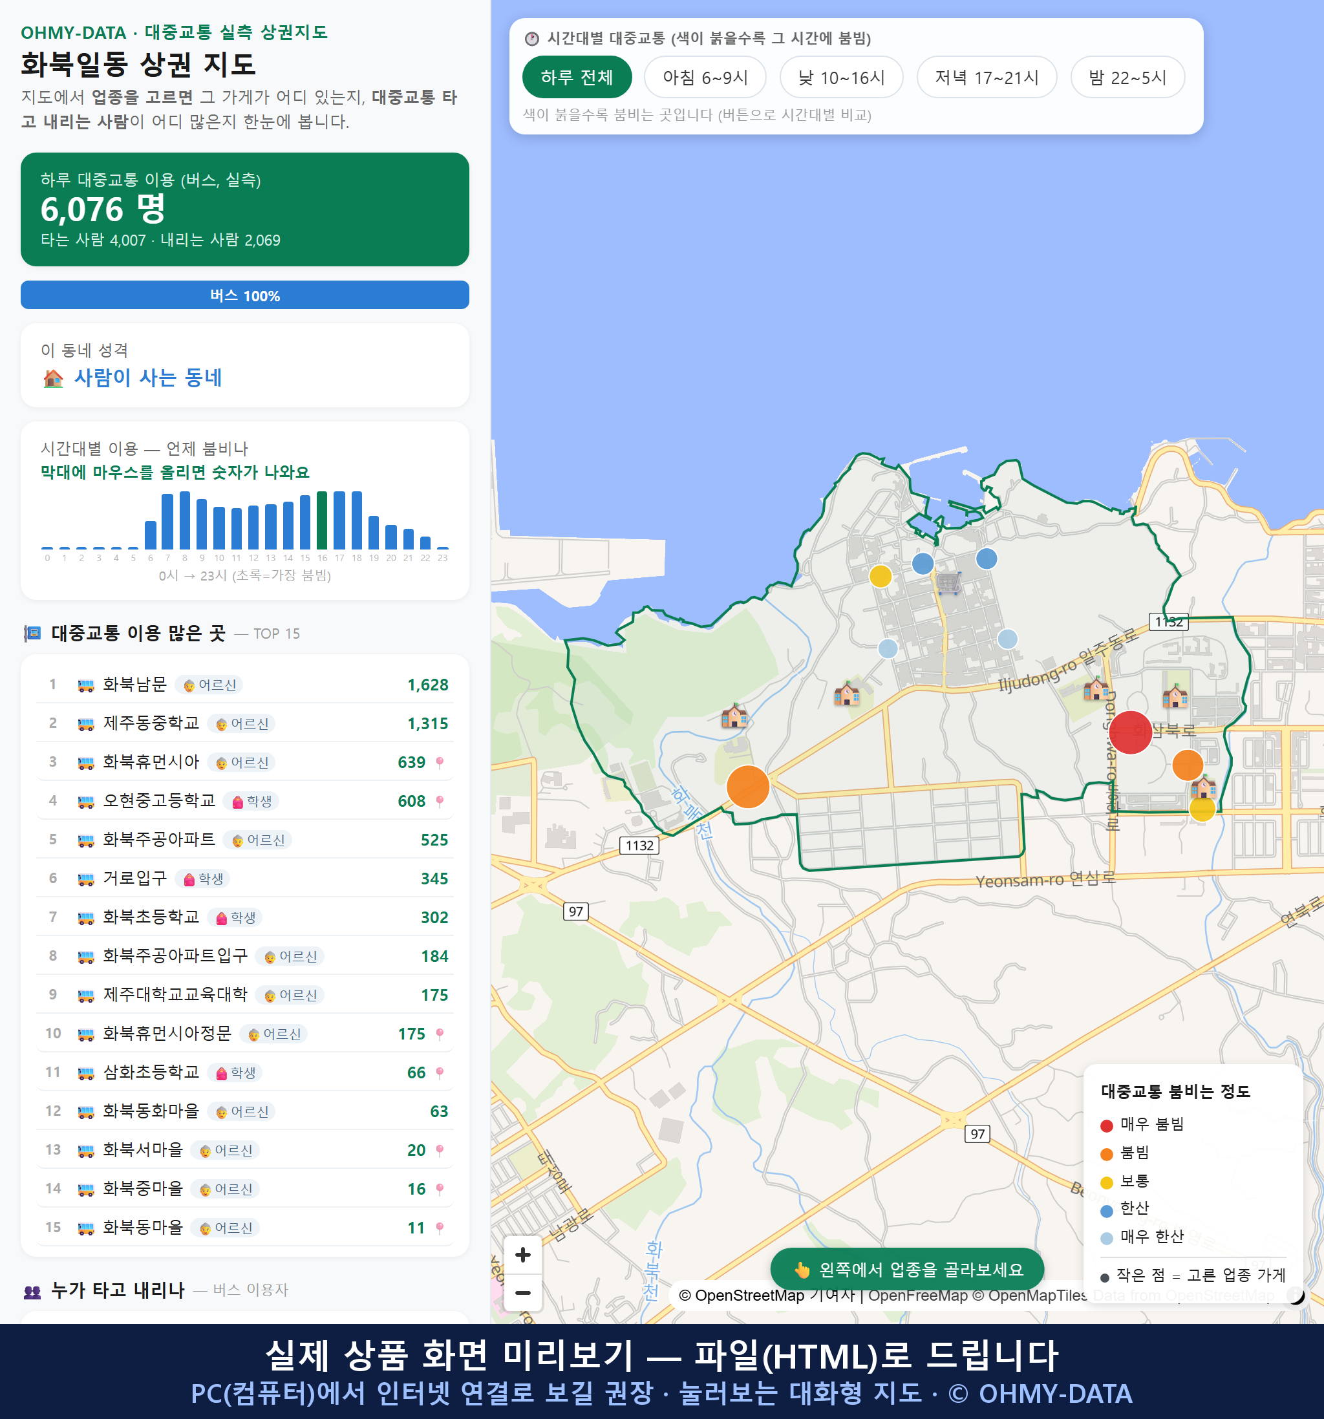Screen dimensions: 1324x1419
Task: Open the OpenStreetMap attribution link
Action: pos(742,1295)
